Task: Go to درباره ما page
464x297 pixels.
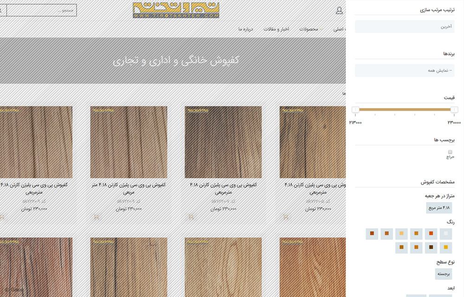Action: (x=245, y=29)
